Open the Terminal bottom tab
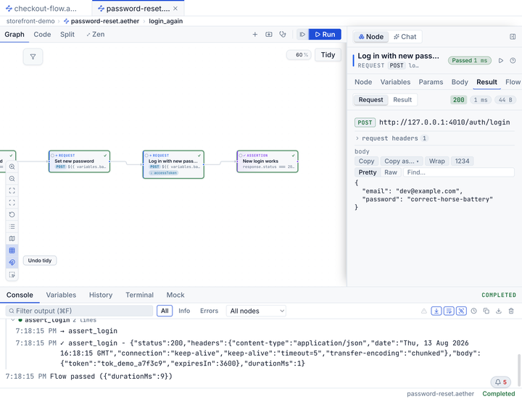 139,295
